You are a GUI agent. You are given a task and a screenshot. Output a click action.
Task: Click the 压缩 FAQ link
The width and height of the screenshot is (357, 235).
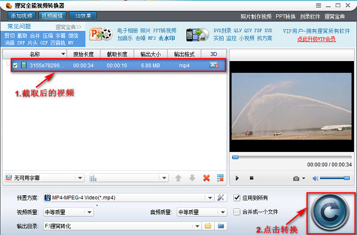[x=48, y=36]
